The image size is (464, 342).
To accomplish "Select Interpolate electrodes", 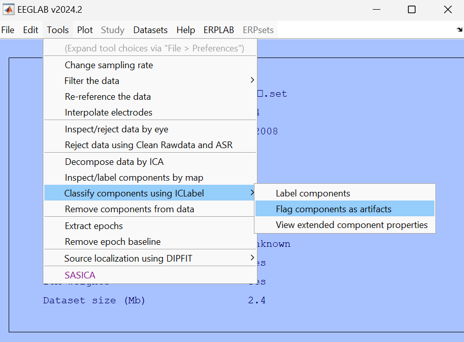I will [x=150, y=112].
